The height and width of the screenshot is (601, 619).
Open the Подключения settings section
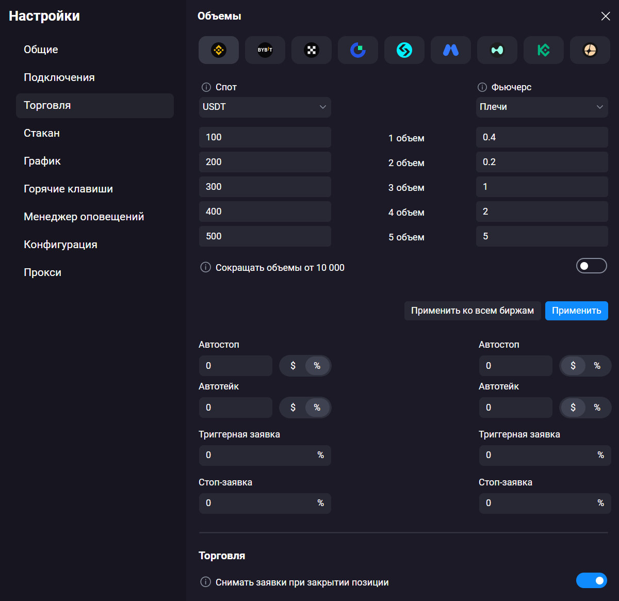point(95,77)
